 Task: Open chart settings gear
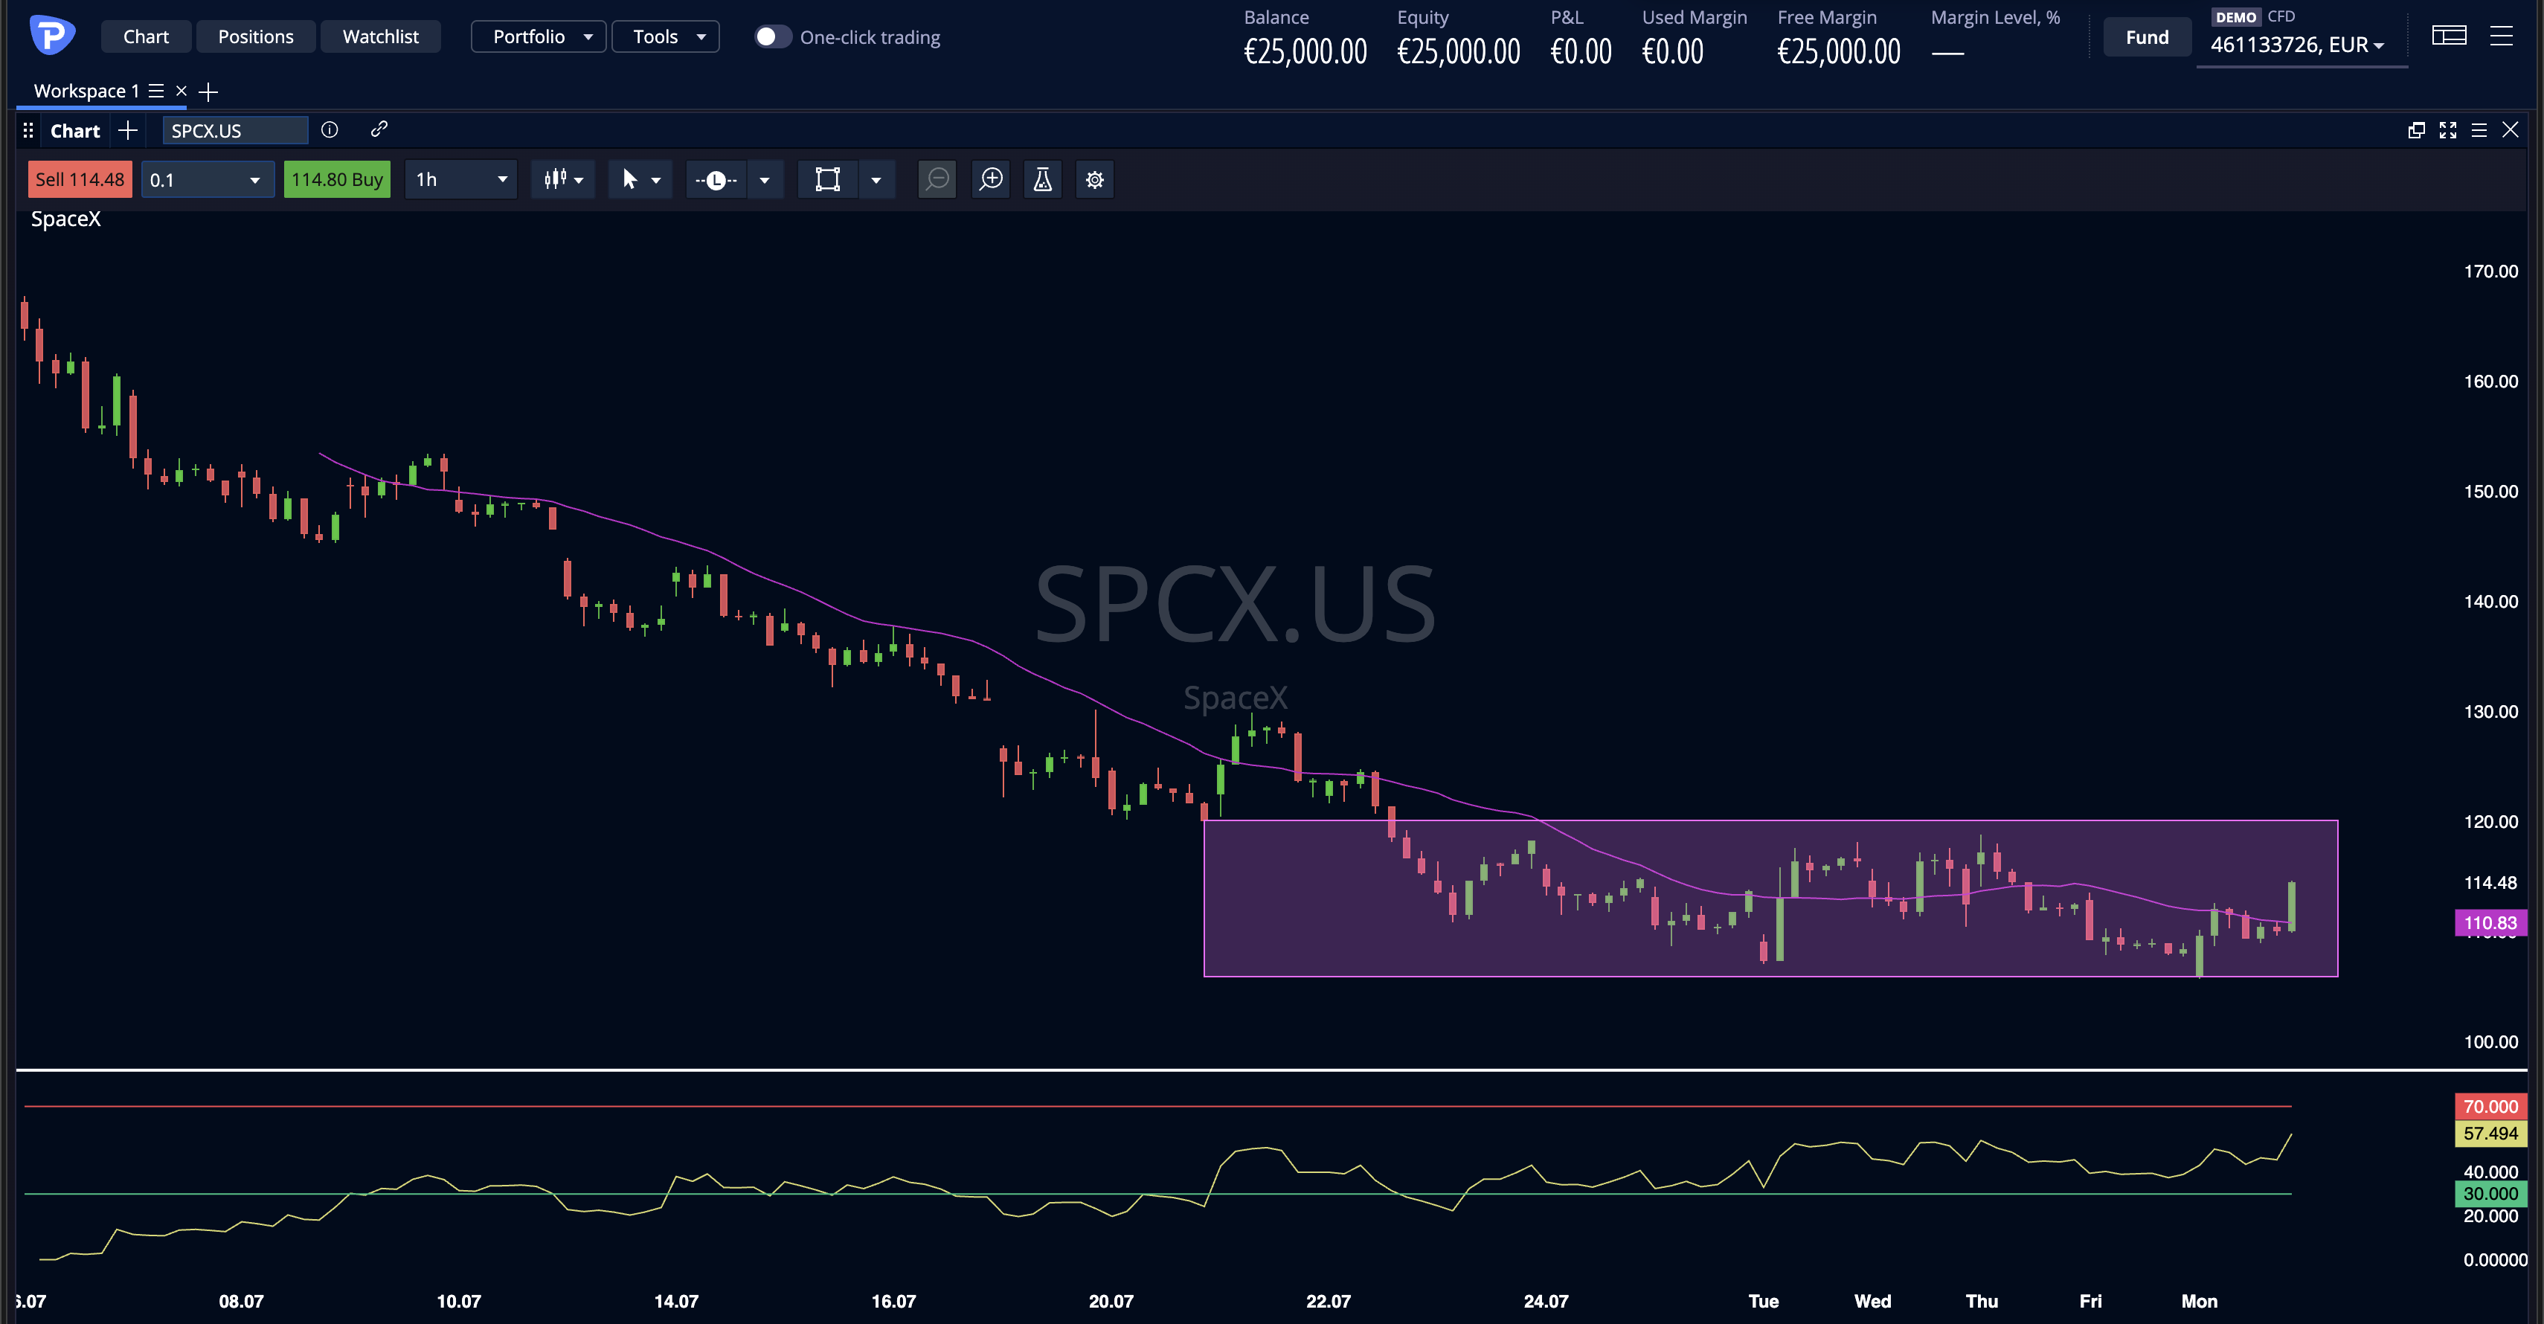[1095, 179]
